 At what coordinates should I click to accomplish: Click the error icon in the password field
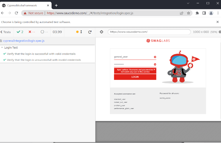pyautogui.click(x=155, y=64)
